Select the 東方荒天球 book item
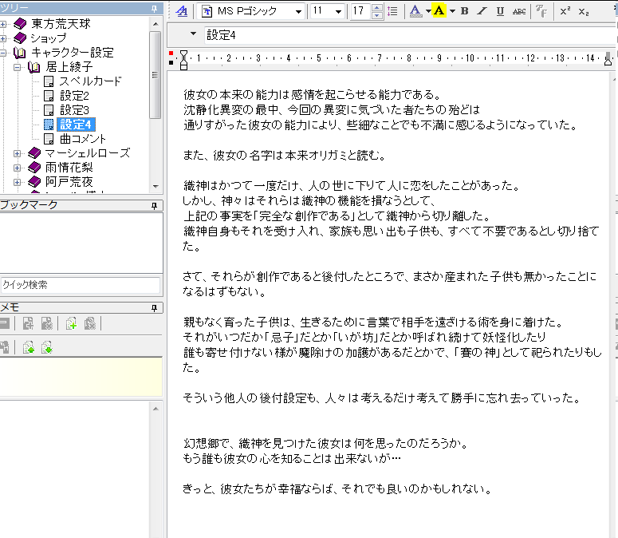618x538 pixels. coord(61,24)
